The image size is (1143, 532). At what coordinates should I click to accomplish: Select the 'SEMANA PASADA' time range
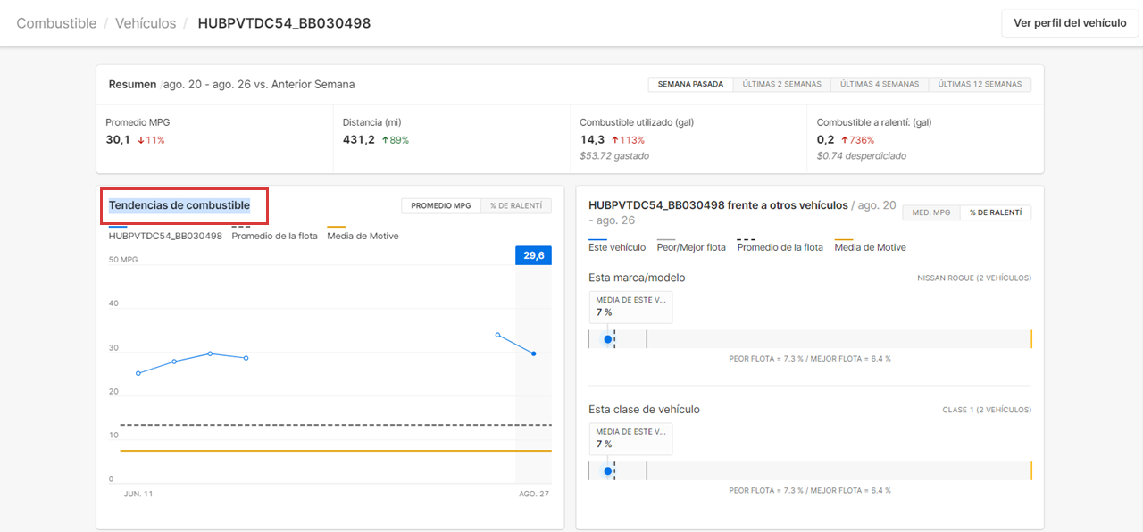(689, 83)
